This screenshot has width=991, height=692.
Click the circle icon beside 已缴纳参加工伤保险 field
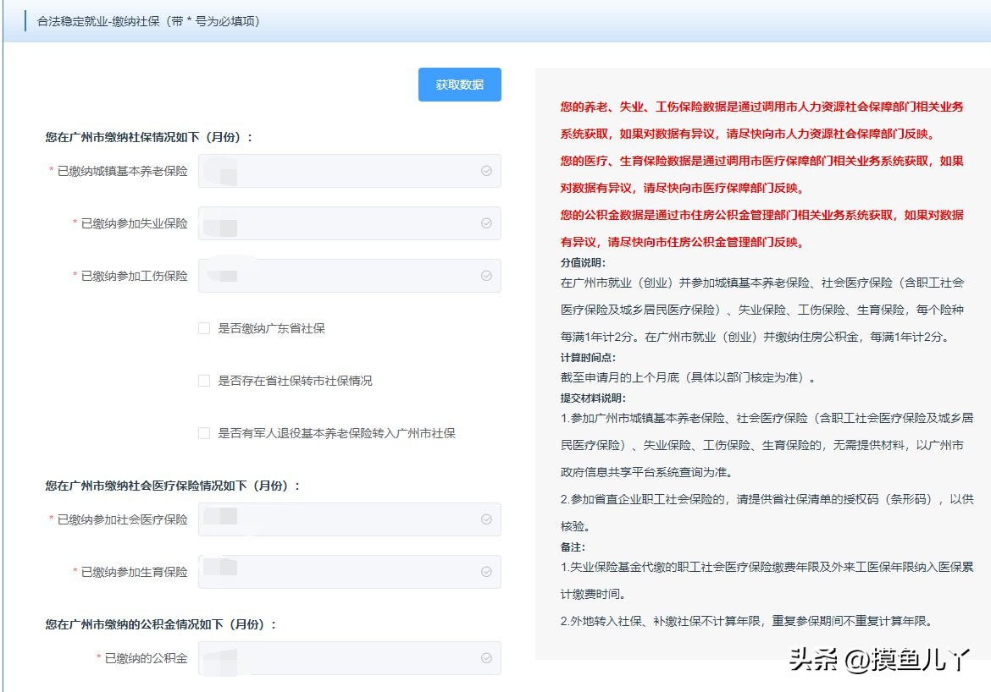[x=485, y=275]
